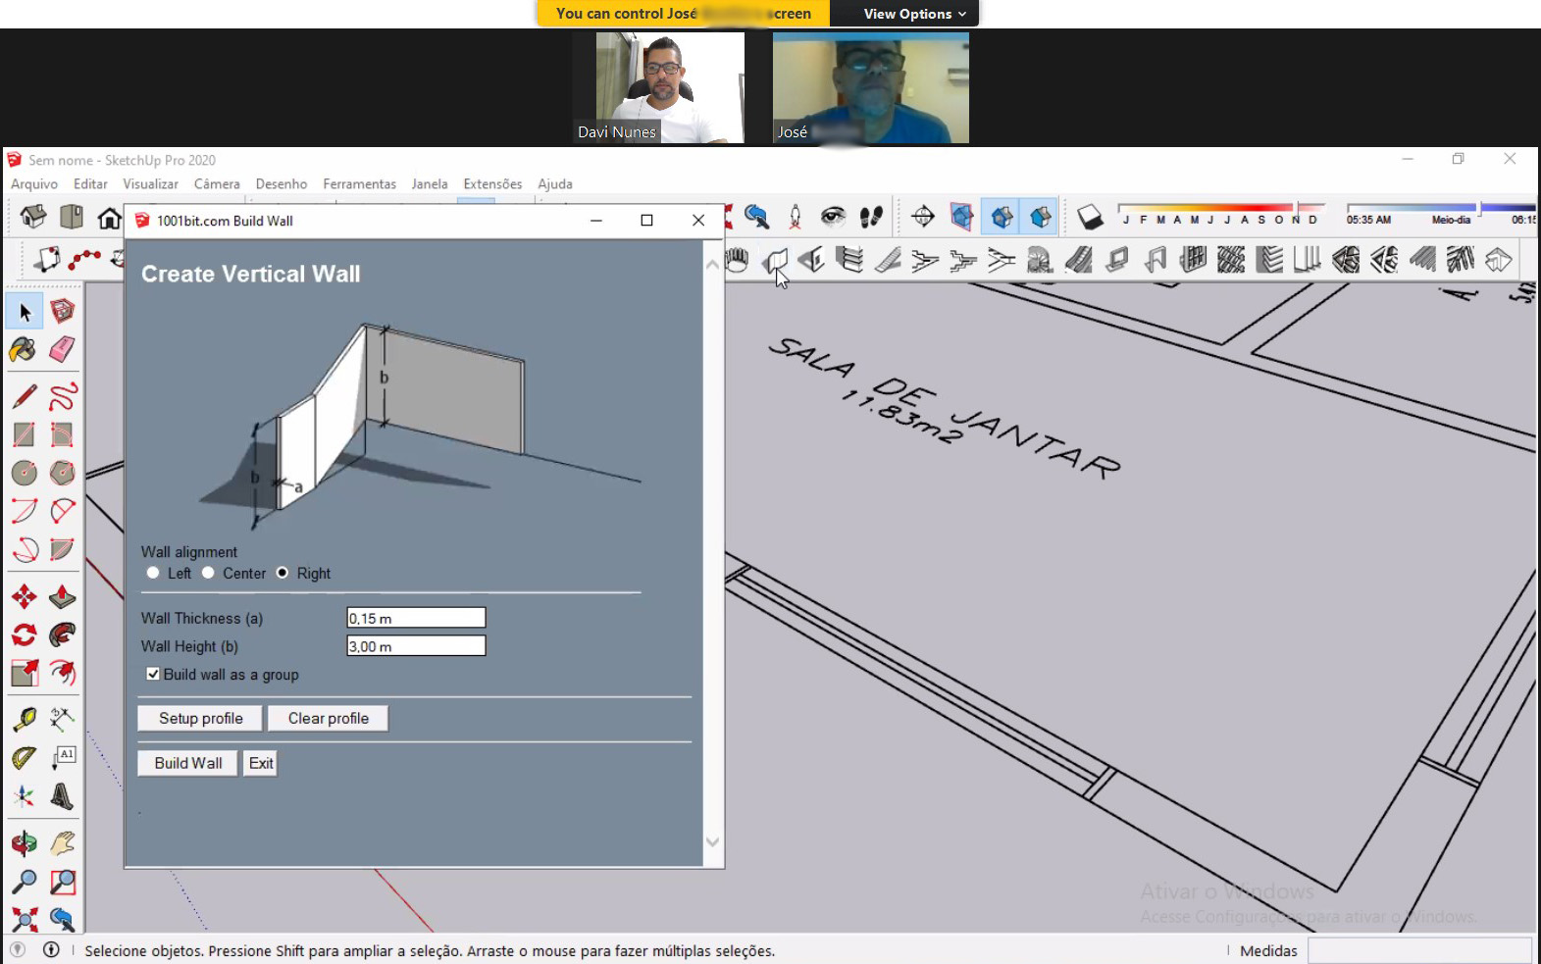Pick the pink Eraser tool
Screen dimensions: 1541x964
pyautogui.click(x=63, y=349)
